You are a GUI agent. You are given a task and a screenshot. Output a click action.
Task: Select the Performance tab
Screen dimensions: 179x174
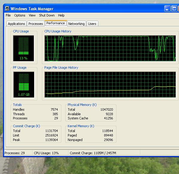click(56, 23)
